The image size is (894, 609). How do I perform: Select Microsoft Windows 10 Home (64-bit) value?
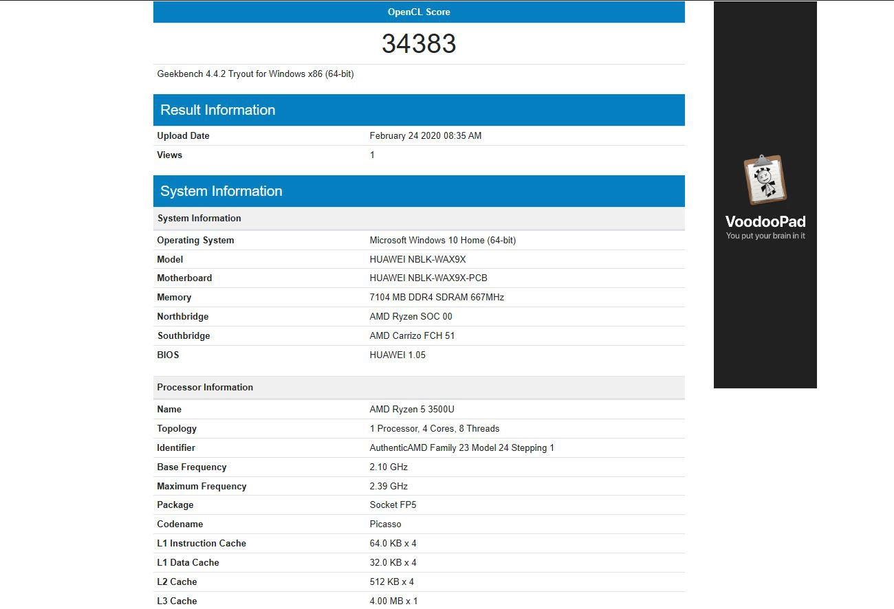tap(443, 240)
